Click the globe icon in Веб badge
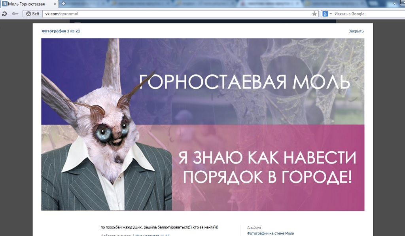Image resolution: width=405 pixels, height=236 pixels. (28, 14)
